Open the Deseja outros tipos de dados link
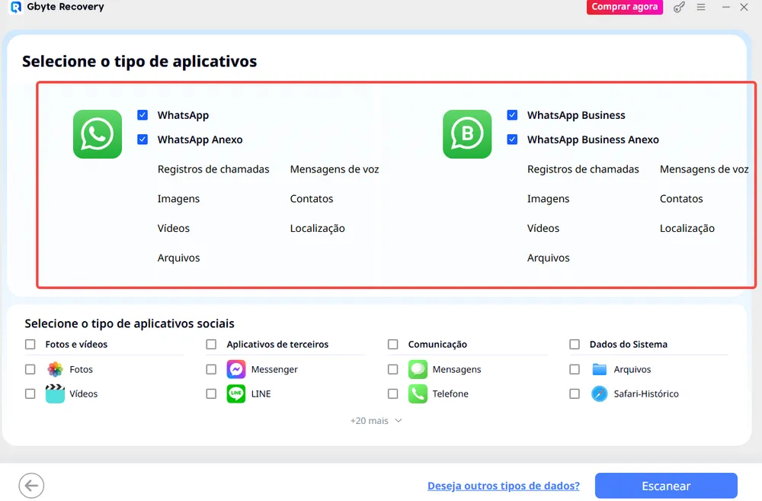This screenshot has width=762, height=501. pyautogui.click(x=503, y=485)
